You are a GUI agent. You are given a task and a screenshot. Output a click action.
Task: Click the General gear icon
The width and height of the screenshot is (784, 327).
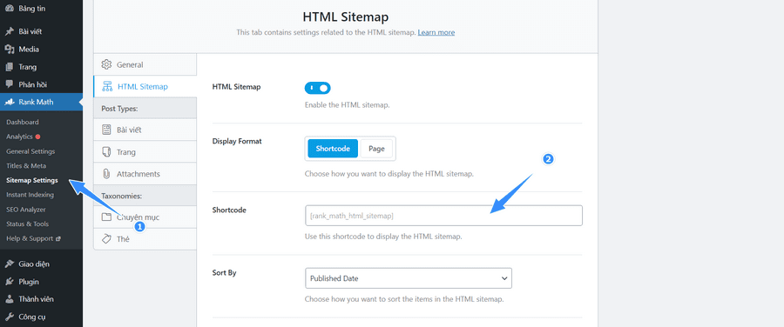coord(106,64)
